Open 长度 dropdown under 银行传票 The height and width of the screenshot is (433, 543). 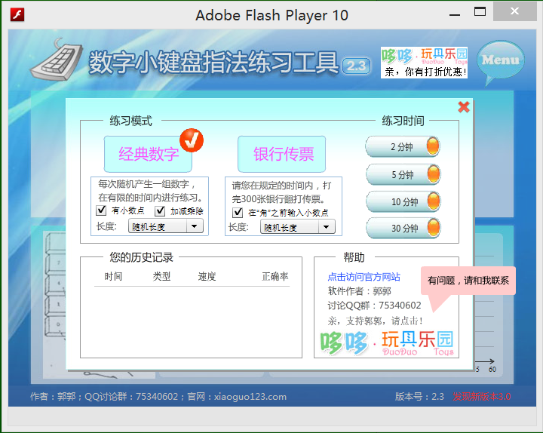coord(297,227)
